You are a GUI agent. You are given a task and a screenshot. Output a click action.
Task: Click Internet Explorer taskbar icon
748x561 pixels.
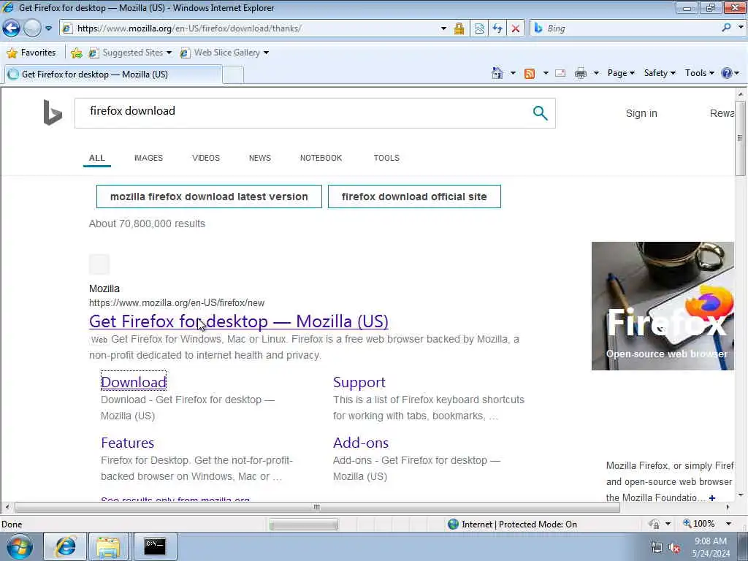tap(65, 546)
